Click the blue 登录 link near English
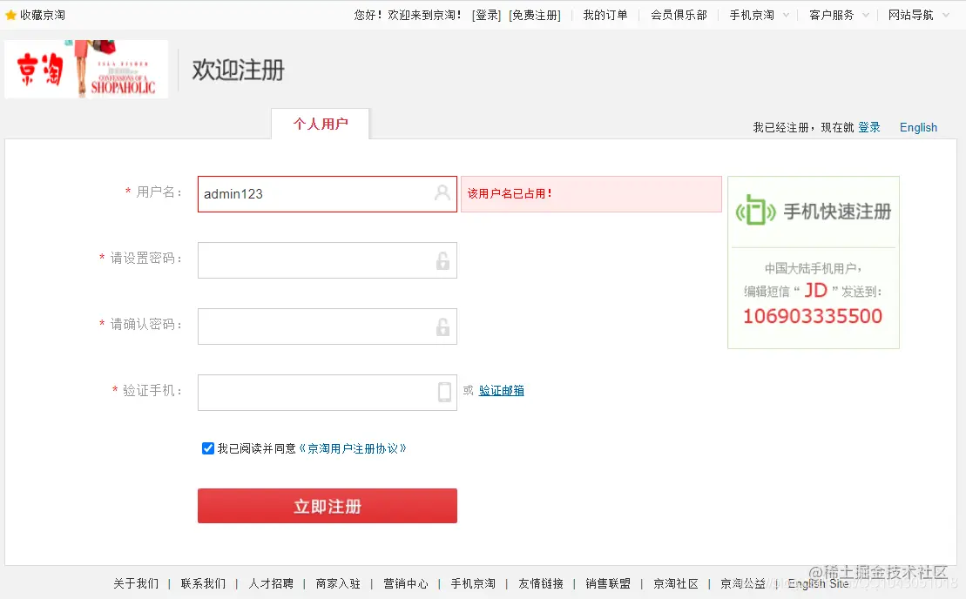966x599 pixels. coord(869,127)
